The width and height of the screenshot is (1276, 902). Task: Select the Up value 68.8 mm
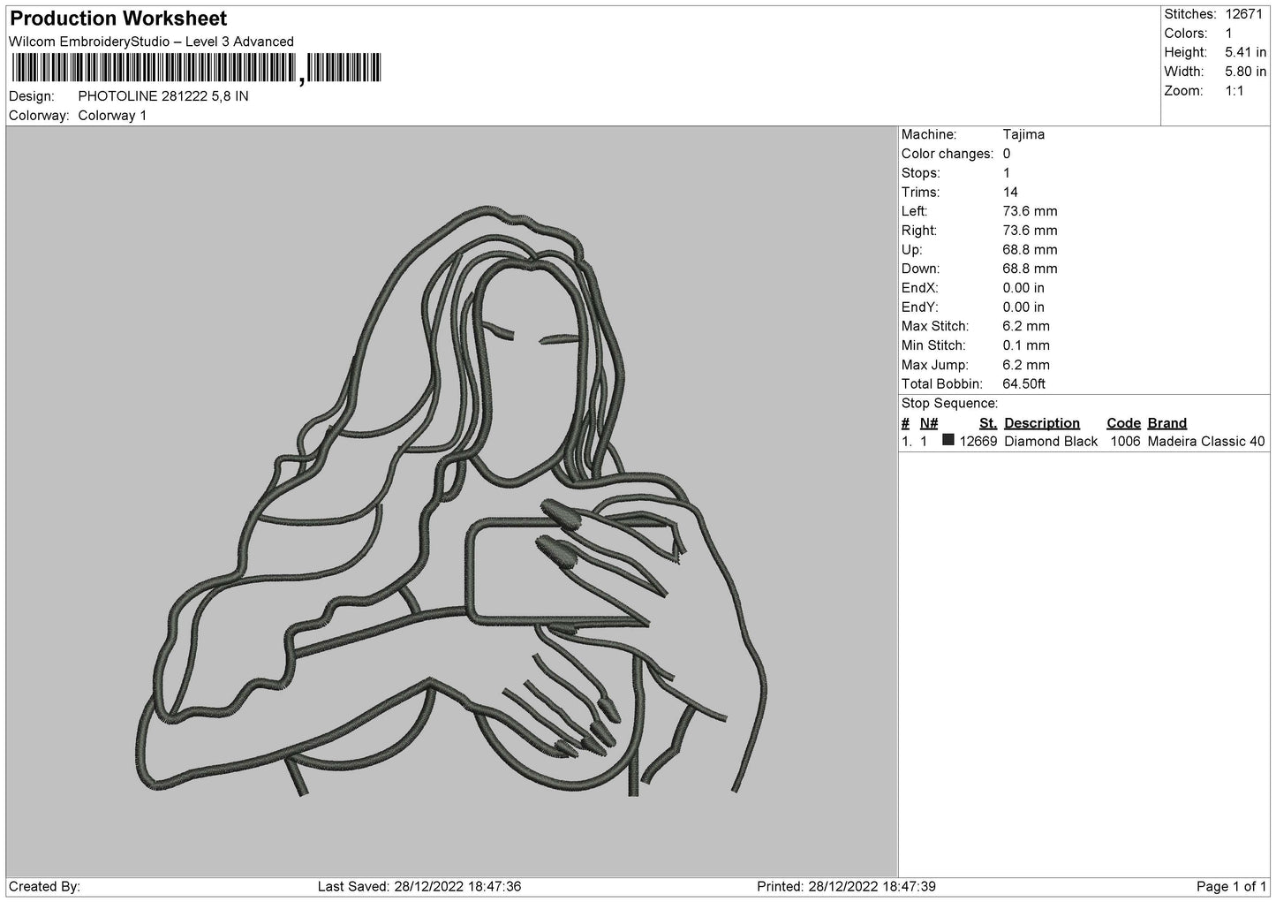point(1030,250)
